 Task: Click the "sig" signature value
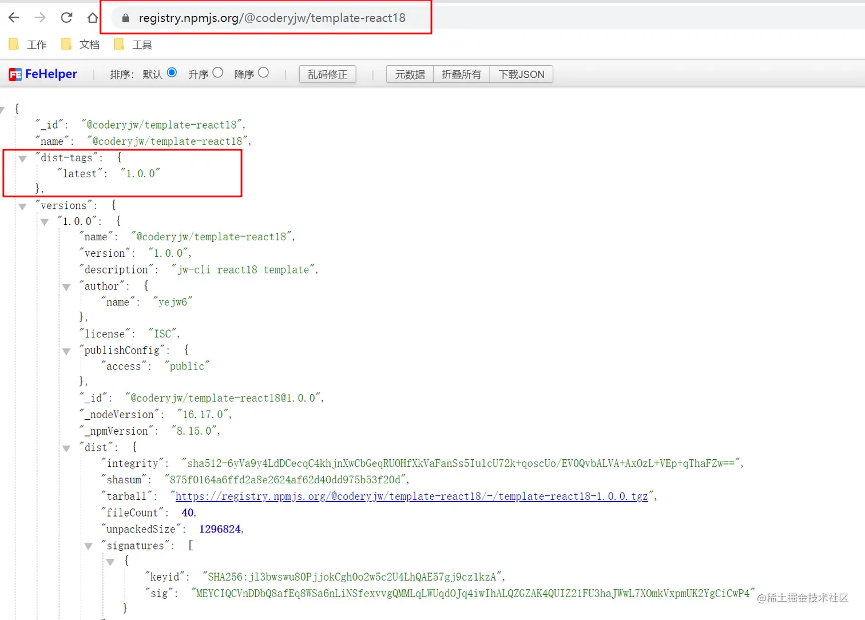(x=473, y=593)
